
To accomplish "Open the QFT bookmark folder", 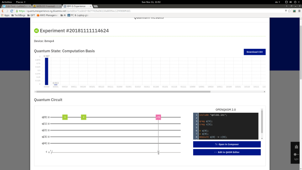I will 31,15.
